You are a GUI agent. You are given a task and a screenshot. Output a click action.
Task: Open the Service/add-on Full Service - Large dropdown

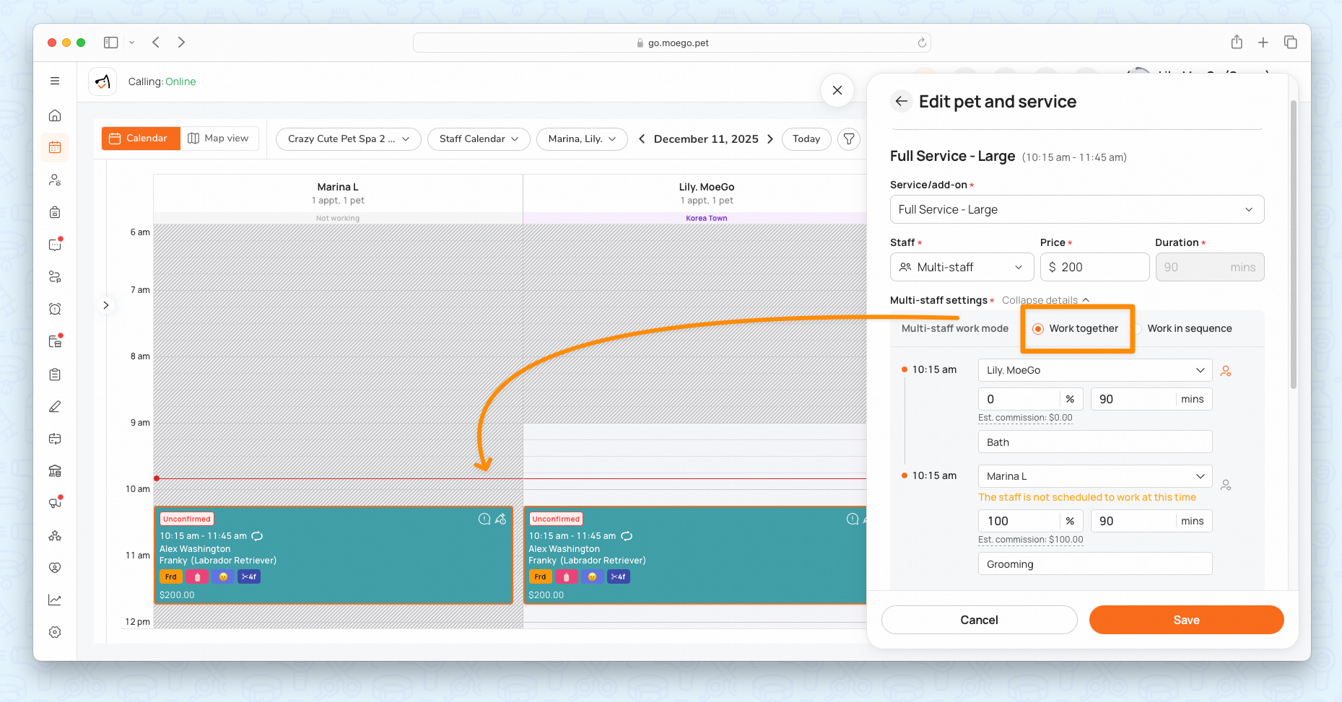pos(1076,209)
